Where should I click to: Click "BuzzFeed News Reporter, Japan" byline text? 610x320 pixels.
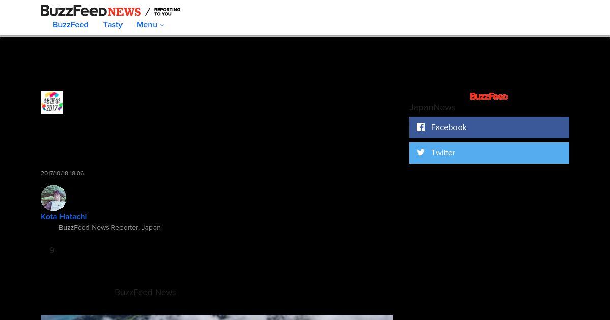point(110,227)
